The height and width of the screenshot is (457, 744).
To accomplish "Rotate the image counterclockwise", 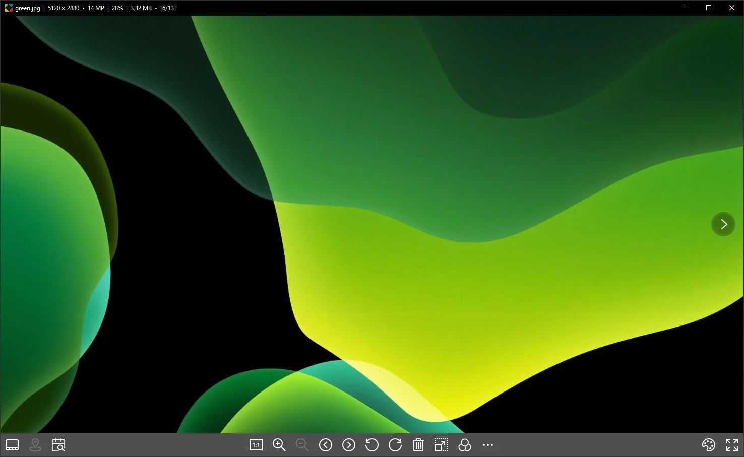I will point(372,445).
